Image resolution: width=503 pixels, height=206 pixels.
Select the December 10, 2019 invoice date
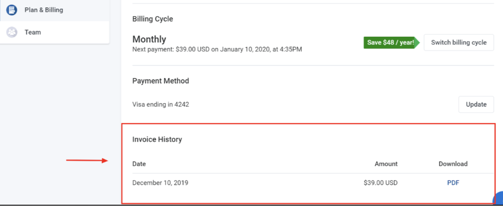tap(160, 183)
